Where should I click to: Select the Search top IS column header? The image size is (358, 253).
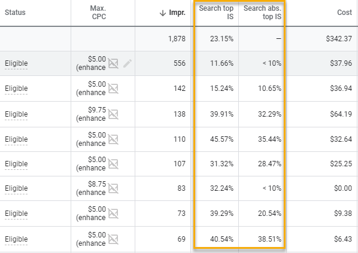[216, 13]
